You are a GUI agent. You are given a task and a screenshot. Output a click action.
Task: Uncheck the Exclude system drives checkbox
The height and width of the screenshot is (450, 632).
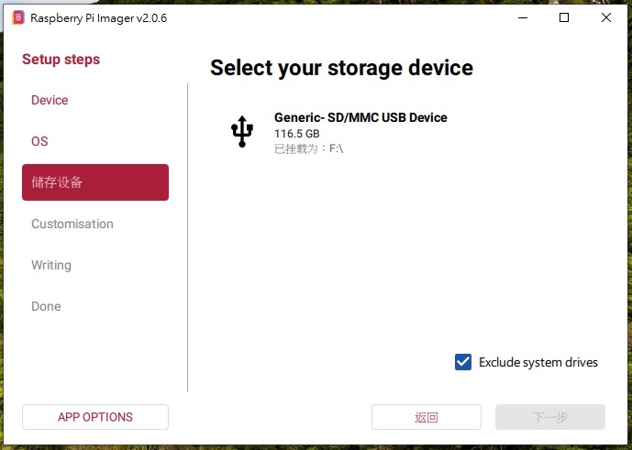[x=463, y=362]
